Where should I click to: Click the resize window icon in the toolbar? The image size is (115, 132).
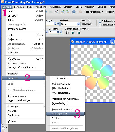coord(56,12)
